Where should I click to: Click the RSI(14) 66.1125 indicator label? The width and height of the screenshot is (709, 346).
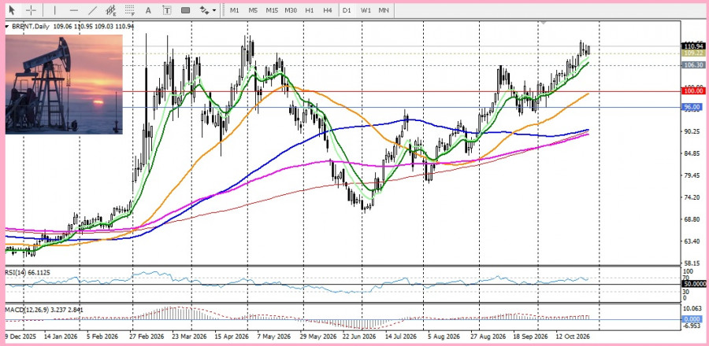coord(28,272)
